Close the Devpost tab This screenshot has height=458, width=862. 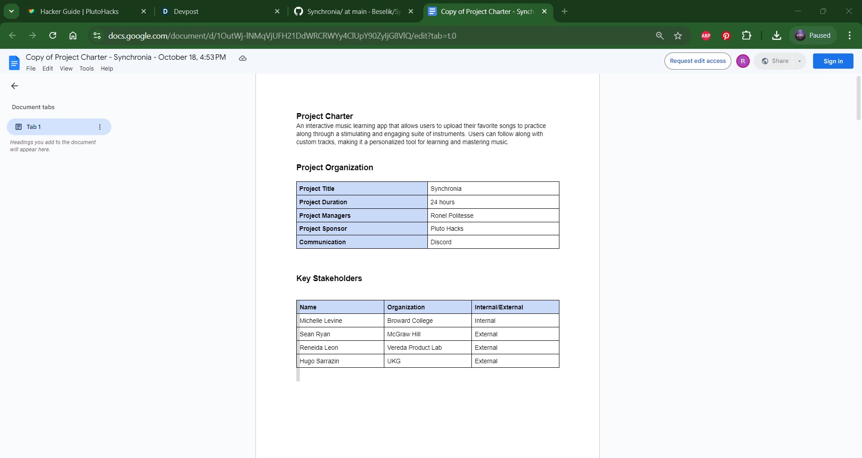point(277,11)
